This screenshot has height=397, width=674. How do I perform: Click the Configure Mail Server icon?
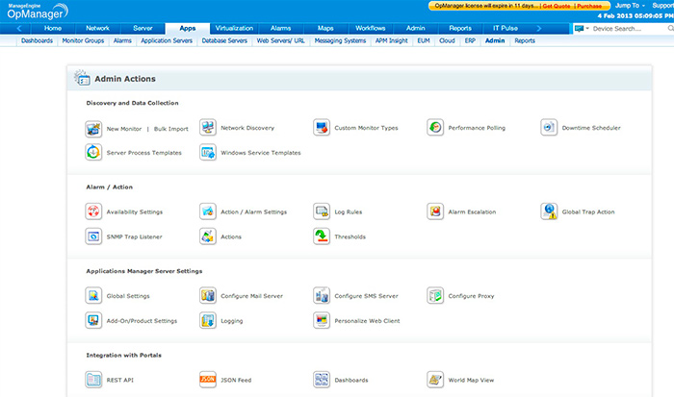tap(208, 296)
